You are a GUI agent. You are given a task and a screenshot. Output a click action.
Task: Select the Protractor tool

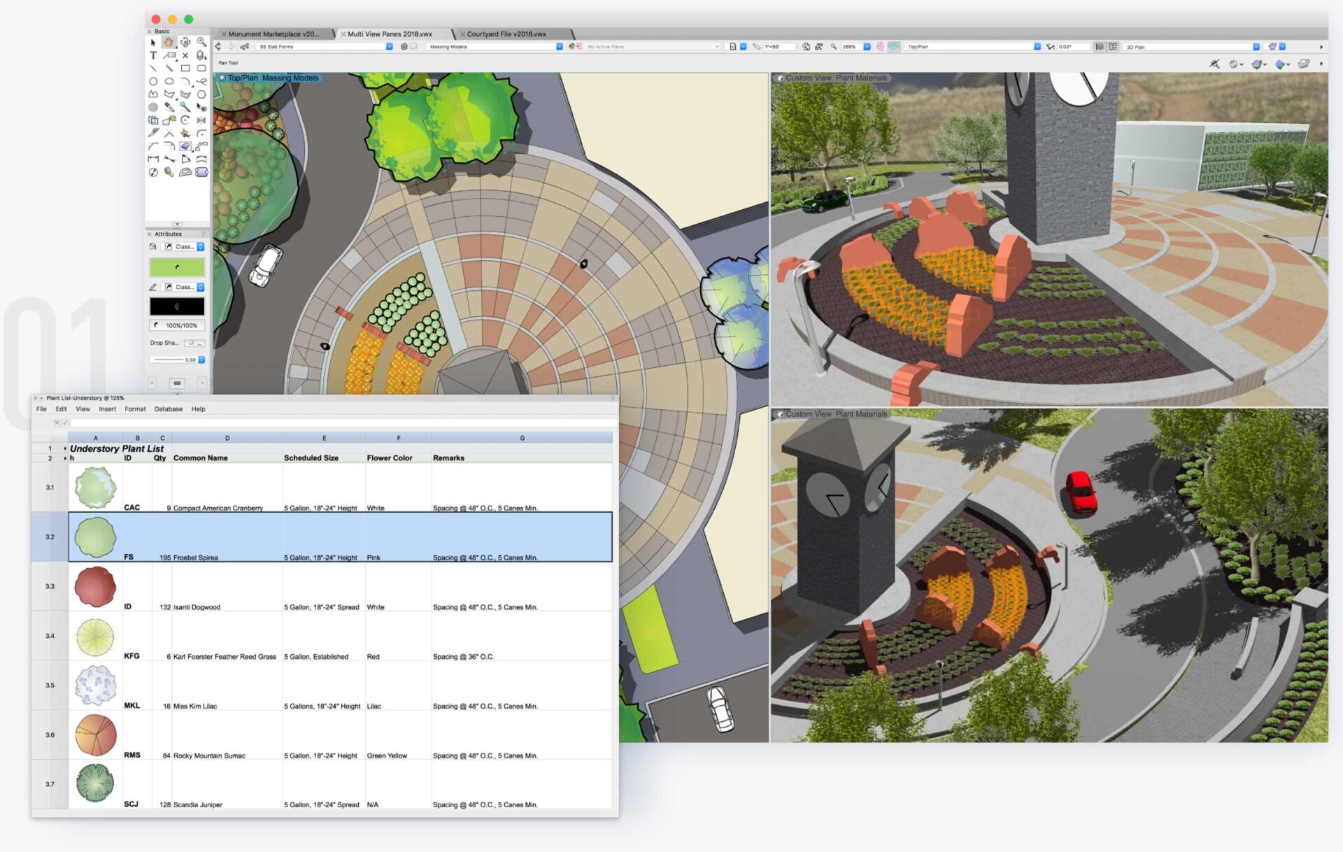[185, 172]
